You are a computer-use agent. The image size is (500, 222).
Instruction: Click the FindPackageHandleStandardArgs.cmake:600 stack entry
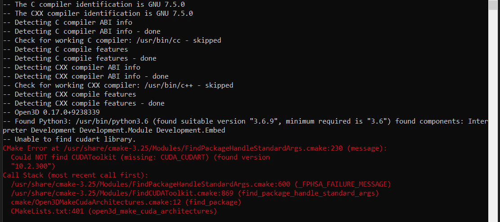coord(201,184)
